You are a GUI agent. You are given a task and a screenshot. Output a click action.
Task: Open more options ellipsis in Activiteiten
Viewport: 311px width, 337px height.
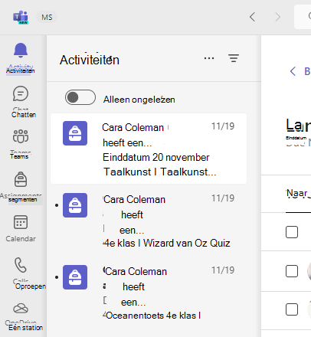(x=209, y=58)
